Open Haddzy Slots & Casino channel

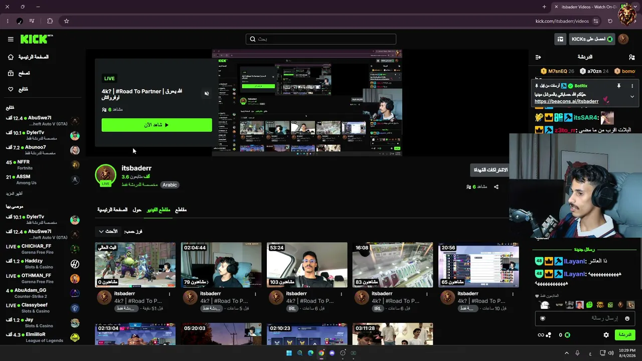click(x=43, y=264)
